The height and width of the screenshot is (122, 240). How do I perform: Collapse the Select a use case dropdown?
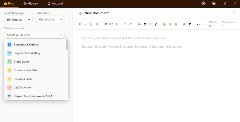34,35
